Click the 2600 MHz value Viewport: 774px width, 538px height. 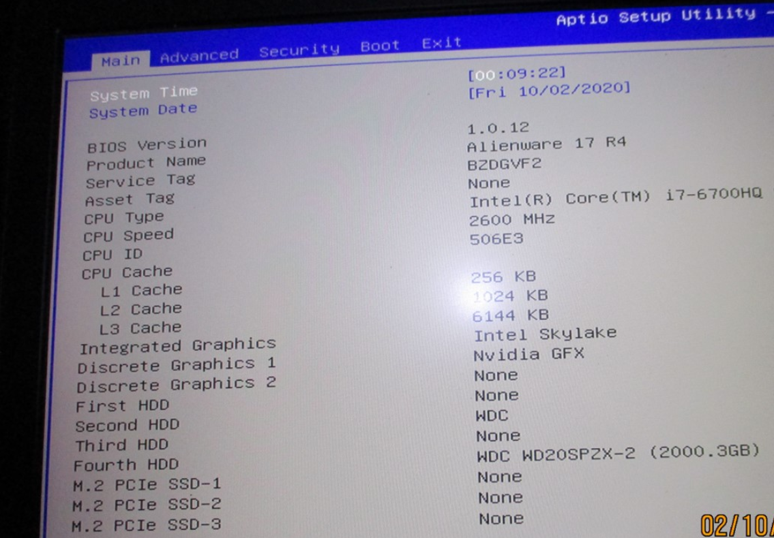(x=512, y=219)
